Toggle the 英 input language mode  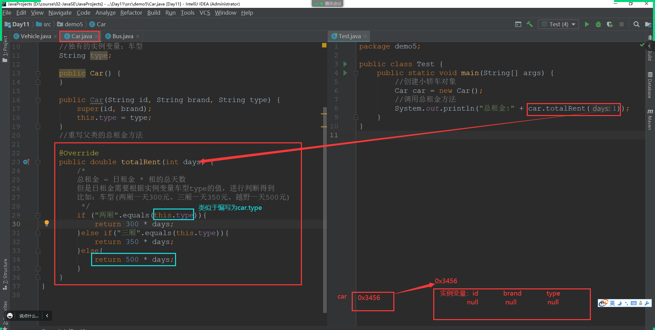pyautogui.click(x=612, y=303)
